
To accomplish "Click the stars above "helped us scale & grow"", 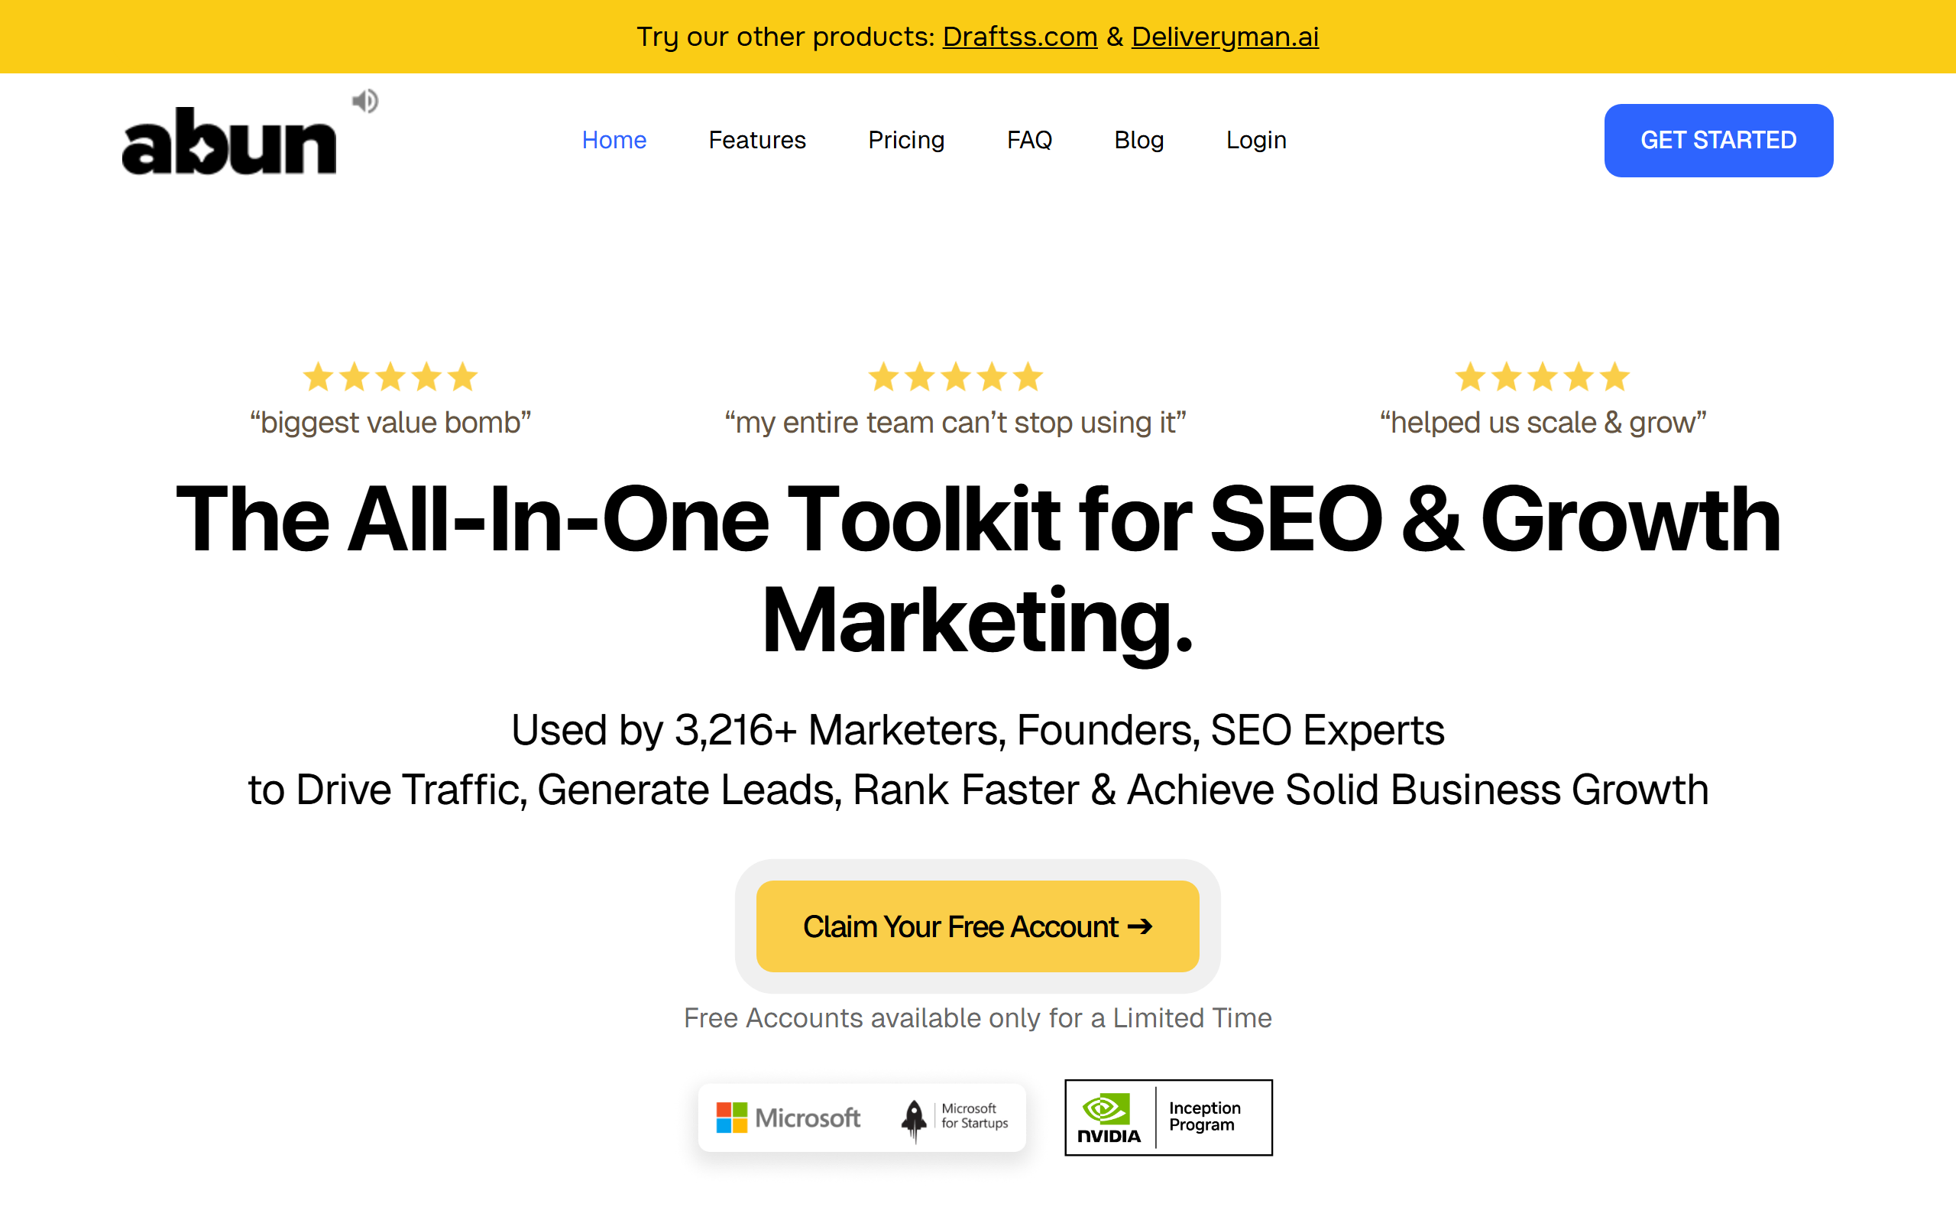I will (x=1542, y=377).
